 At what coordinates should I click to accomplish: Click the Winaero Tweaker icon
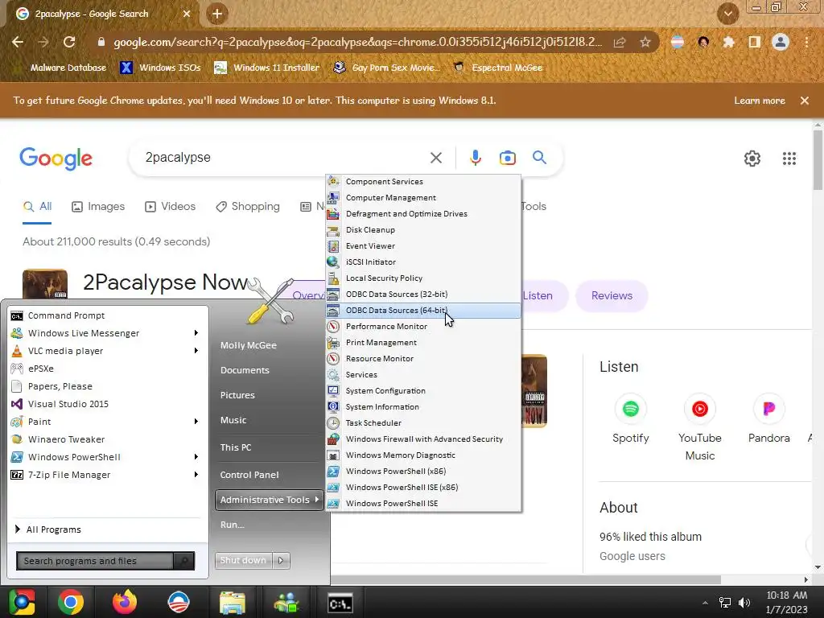(17, 439)
